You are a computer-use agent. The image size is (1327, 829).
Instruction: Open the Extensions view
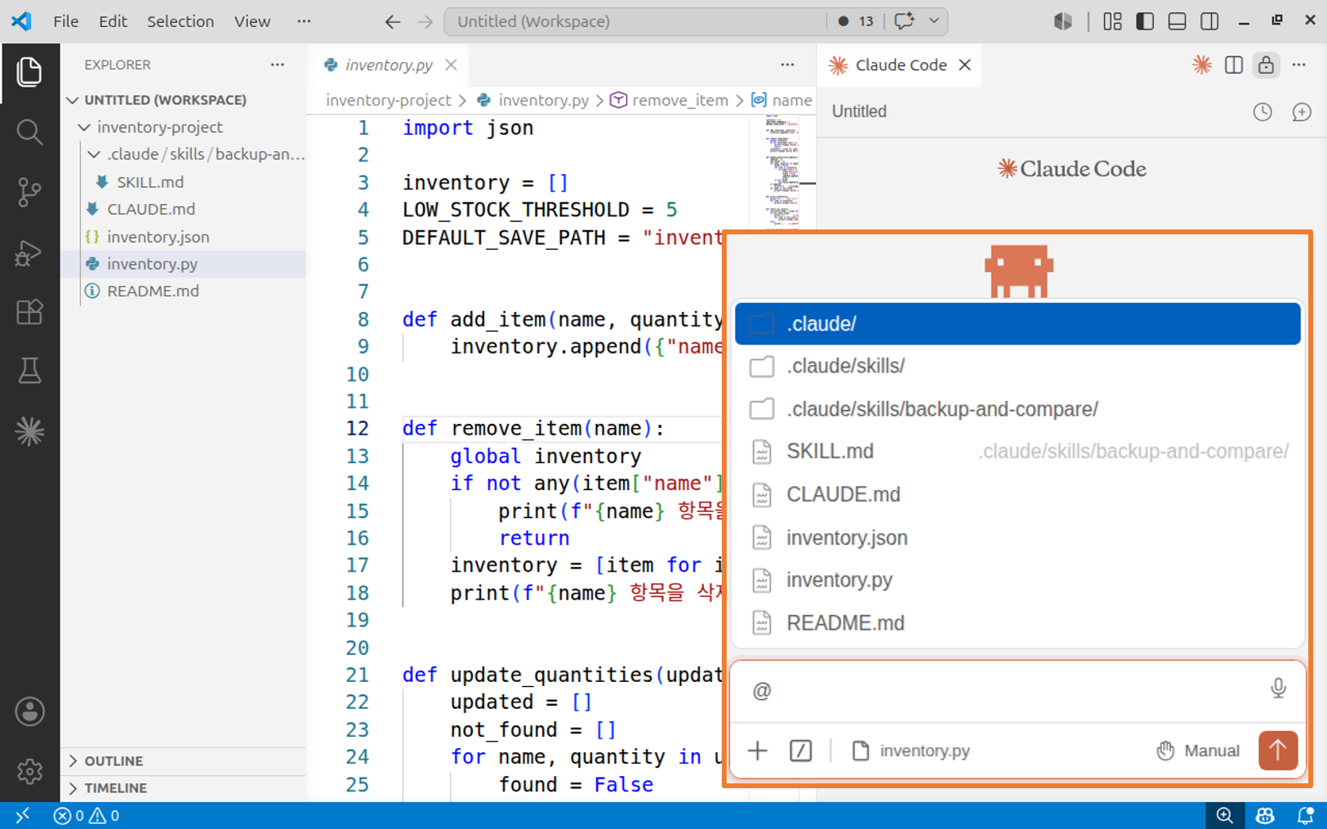click(x=29, y=312)
